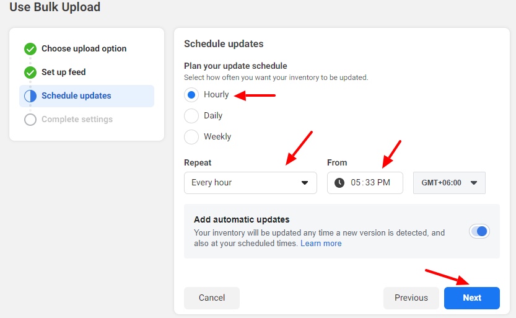Select the Hourly radio button

[192, 95]
